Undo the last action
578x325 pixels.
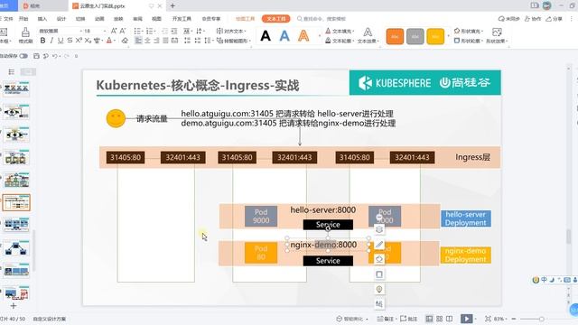(55, 56)
